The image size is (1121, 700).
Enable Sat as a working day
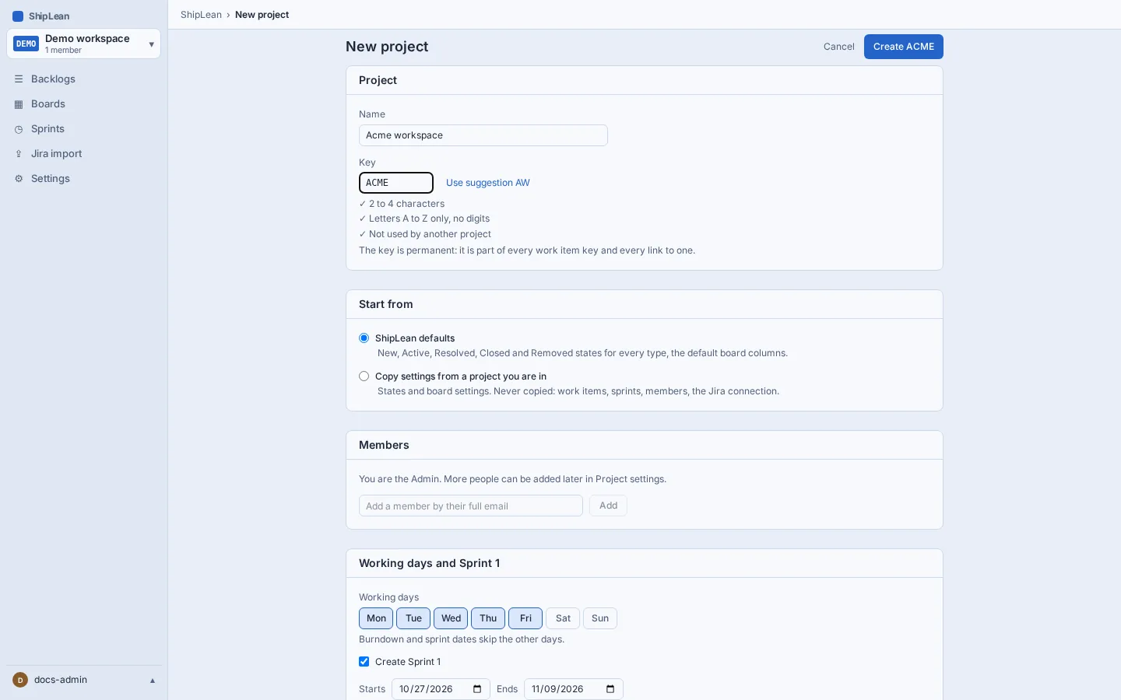[563, 618]
